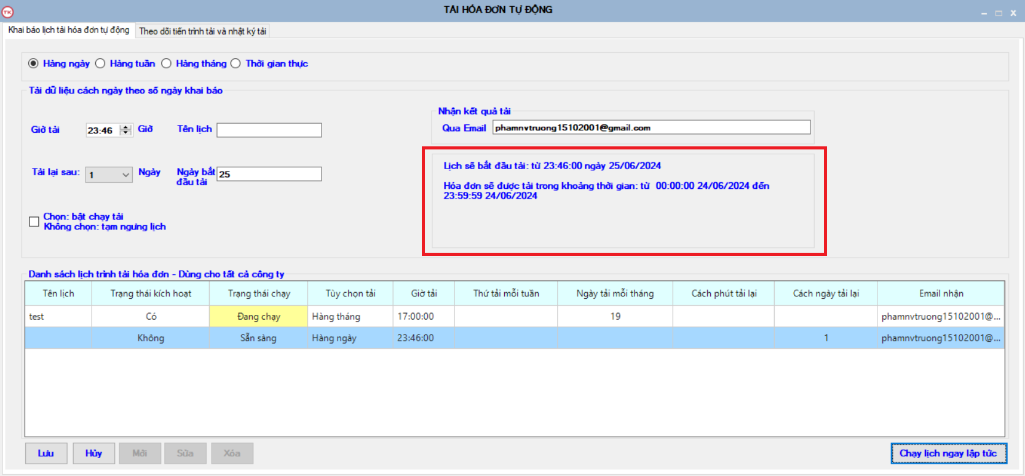Increase the Giờ tải time spinner

tap(126, 127)
